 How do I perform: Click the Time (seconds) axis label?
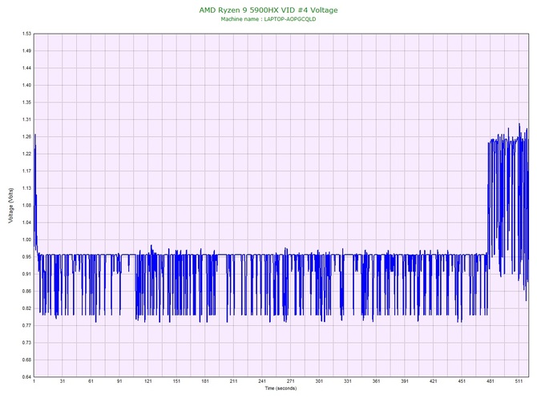click(281, 388)
